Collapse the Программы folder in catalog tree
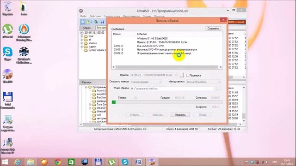The image size is (296, 166). pos(86,87)
